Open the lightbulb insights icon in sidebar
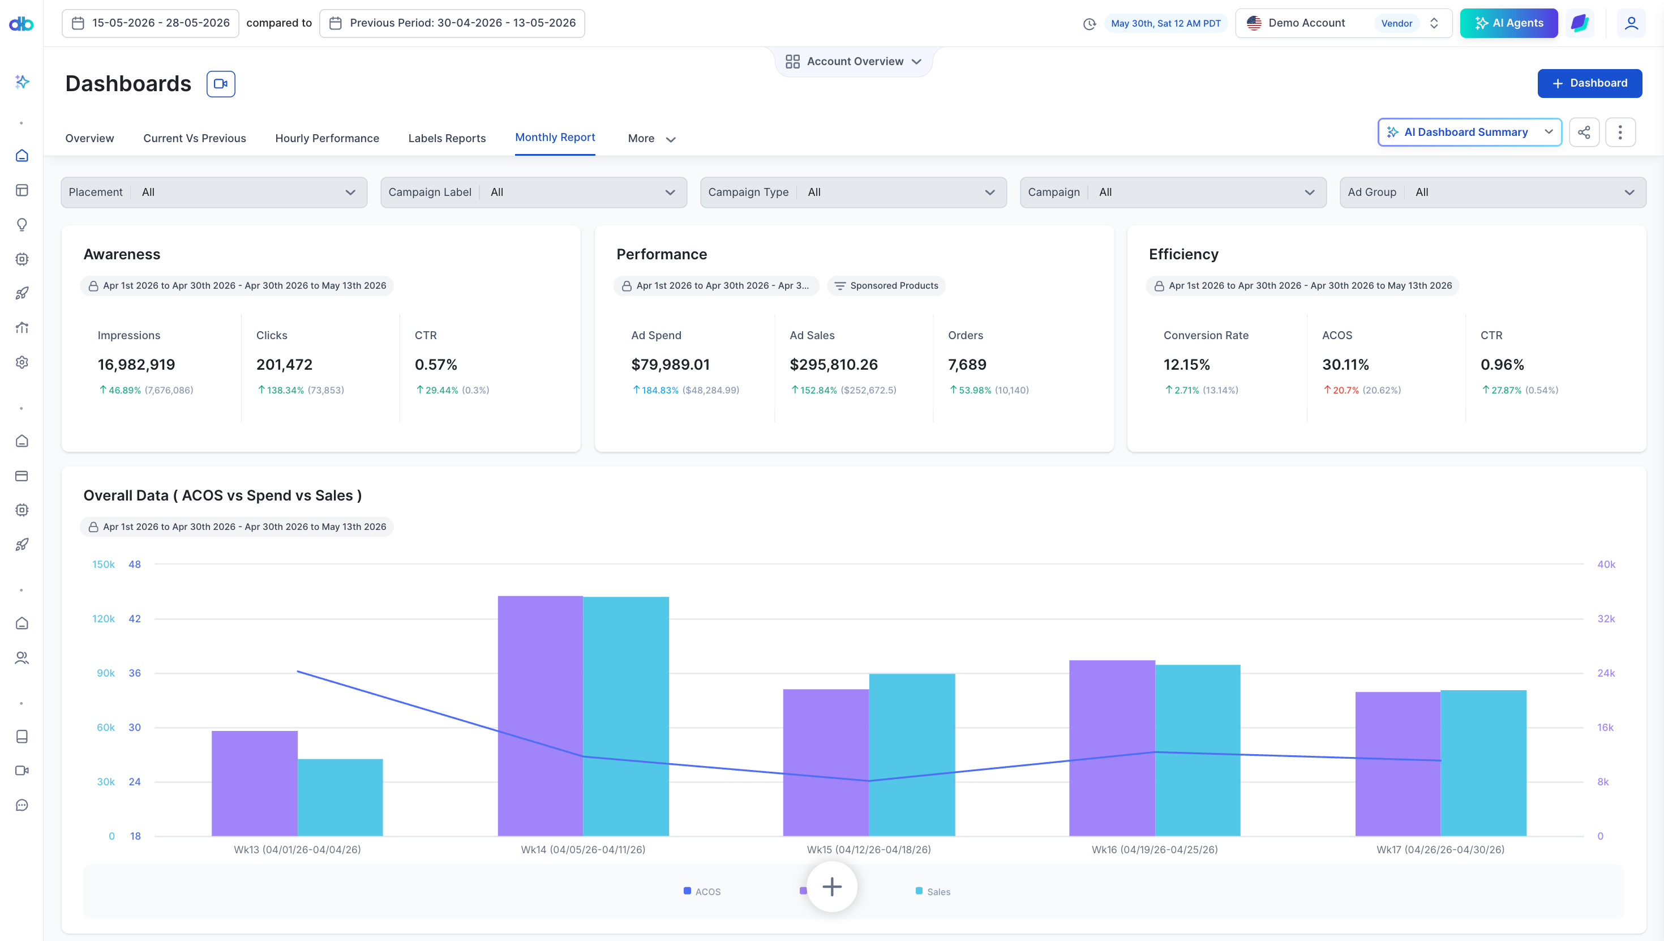 coord(22,224)
